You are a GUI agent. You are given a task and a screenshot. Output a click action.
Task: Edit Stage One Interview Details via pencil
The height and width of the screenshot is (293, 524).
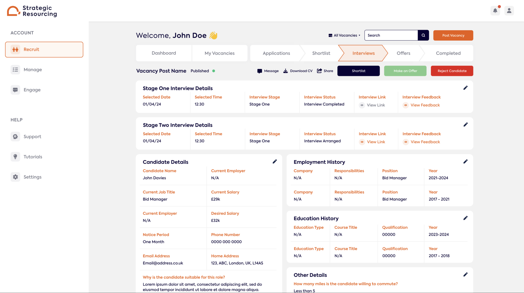466,88
